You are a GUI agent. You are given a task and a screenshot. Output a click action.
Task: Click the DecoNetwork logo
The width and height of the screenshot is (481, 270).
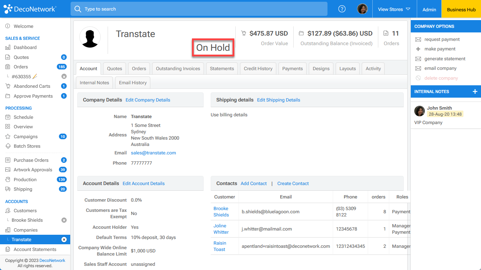click(30, 9)
